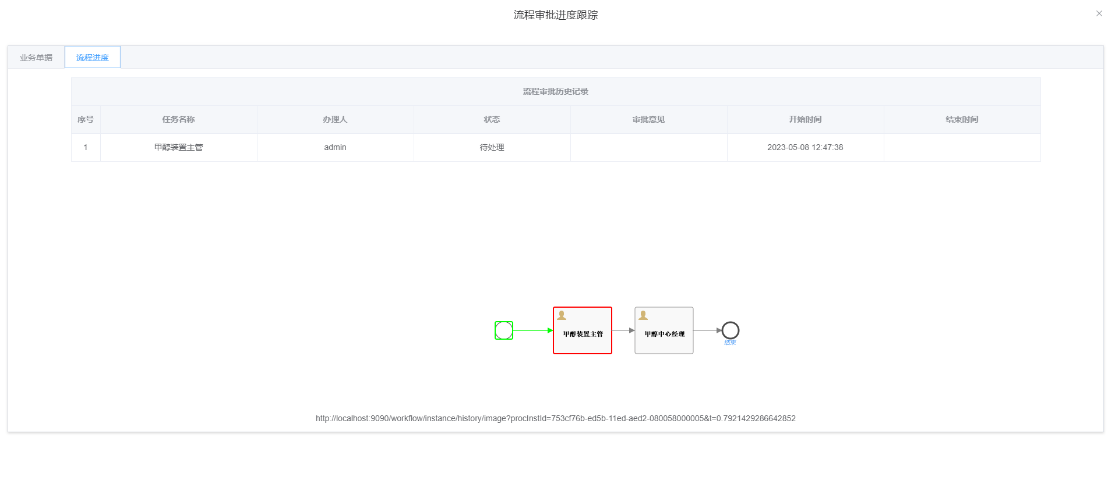Click the 结束时间 column header
Screen dimensions: 1115x477
[962, 119]
